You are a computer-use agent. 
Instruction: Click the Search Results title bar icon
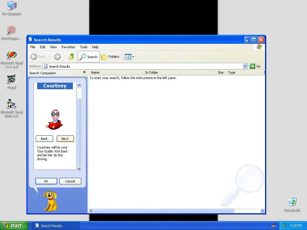[30, 40]
